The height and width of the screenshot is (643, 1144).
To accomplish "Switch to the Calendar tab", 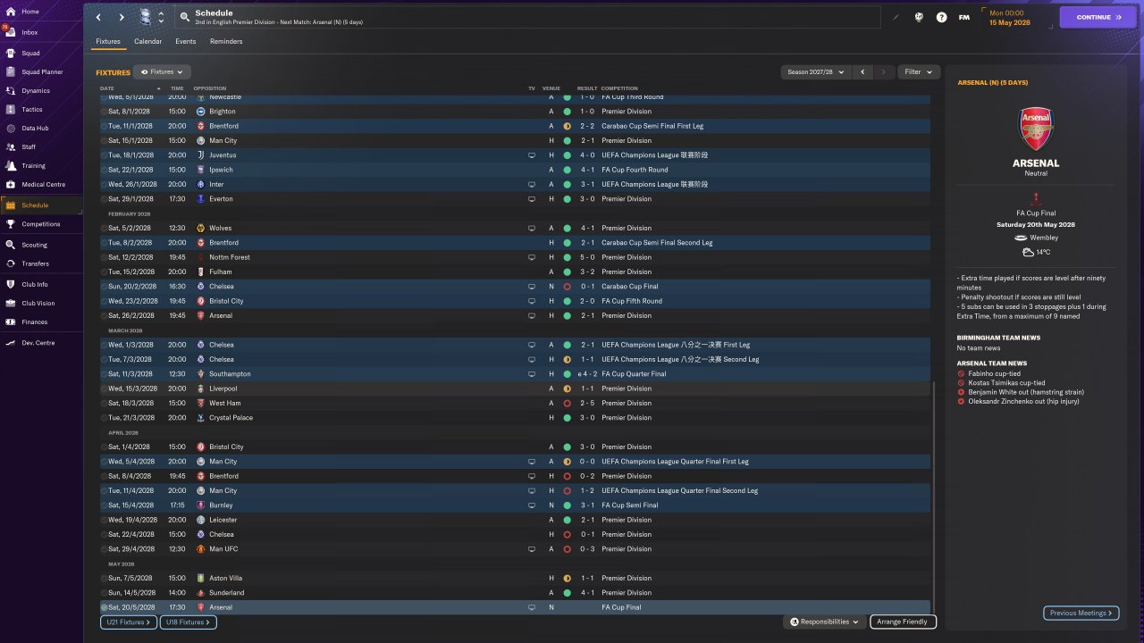I will pyautogui.click(x=148, y=41).
